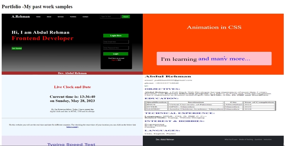Viewport: 285px width, 146px height.
Task: Click the 'Urdu, English, Pashto' line
Action: (x=160, y=134)
